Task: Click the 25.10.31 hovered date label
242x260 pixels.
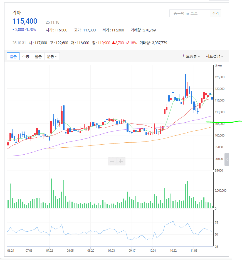Action: (19, 43)
